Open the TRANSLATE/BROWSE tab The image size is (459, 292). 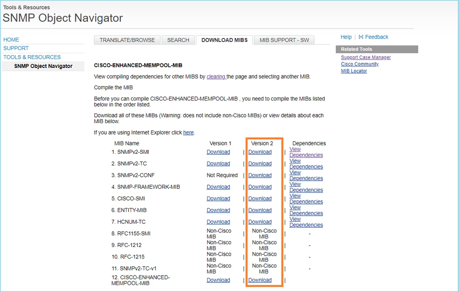coord(127,40)
